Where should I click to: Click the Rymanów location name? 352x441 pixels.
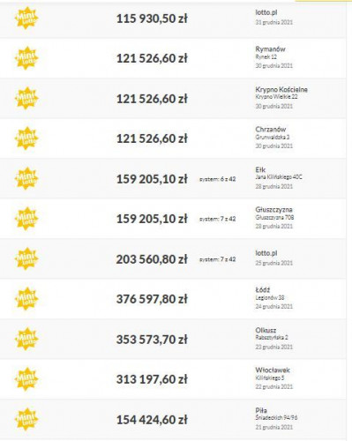pos(270,49)
